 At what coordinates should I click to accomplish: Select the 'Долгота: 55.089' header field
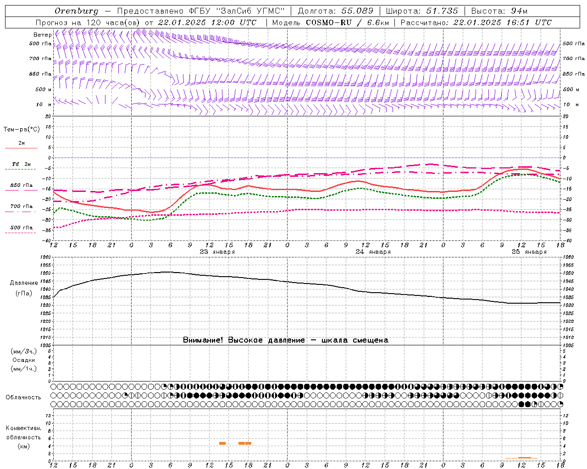click(336, 11)
